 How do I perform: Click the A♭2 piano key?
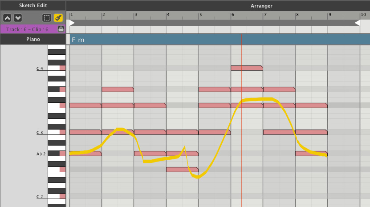[x=57, y=154]
